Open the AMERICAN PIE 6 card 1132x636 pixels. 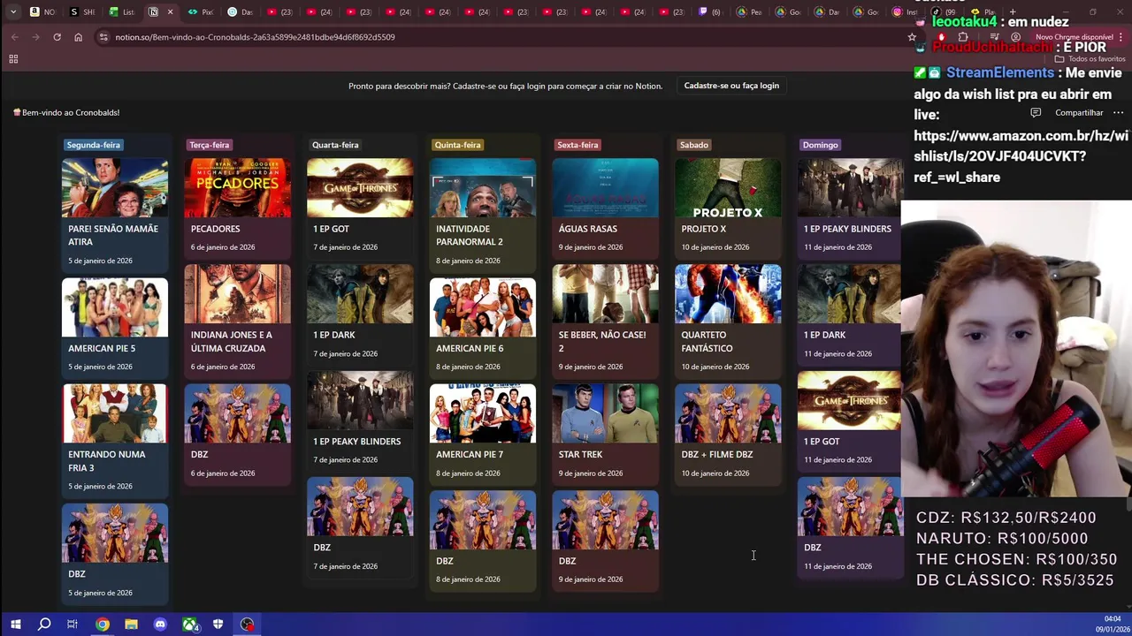pos(482,329)
